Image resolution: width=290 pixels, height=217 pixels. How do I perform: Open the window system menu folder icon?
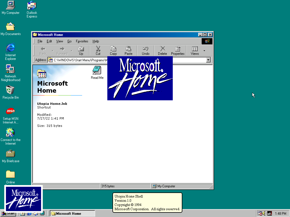pyautogui.click(x=35, y=35)
